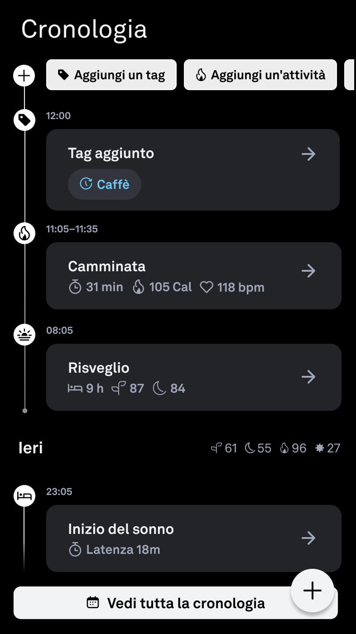
Task: Open Camminata details via arrow
Action: [308, 271]
